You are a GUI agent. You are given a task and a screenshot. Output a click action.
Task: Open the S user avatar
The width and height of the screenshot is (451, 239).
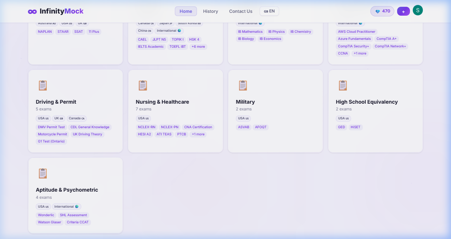point(418,10)
